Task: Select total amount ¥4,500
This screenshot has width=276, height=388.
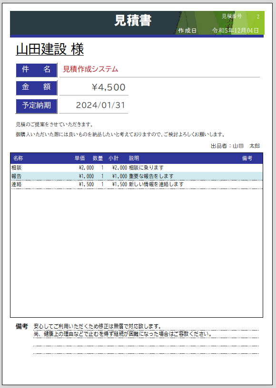Action: tap(108, 87)
